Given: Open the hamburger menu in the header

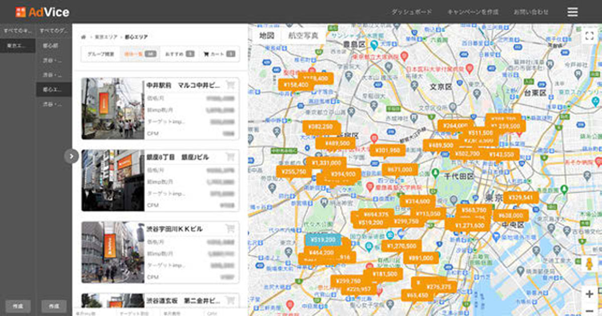Looking at the screenshot, I should [572, 12].
